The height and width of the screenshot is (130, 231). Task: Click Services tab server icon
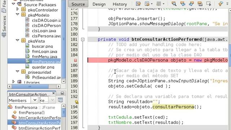pos(4,35)
